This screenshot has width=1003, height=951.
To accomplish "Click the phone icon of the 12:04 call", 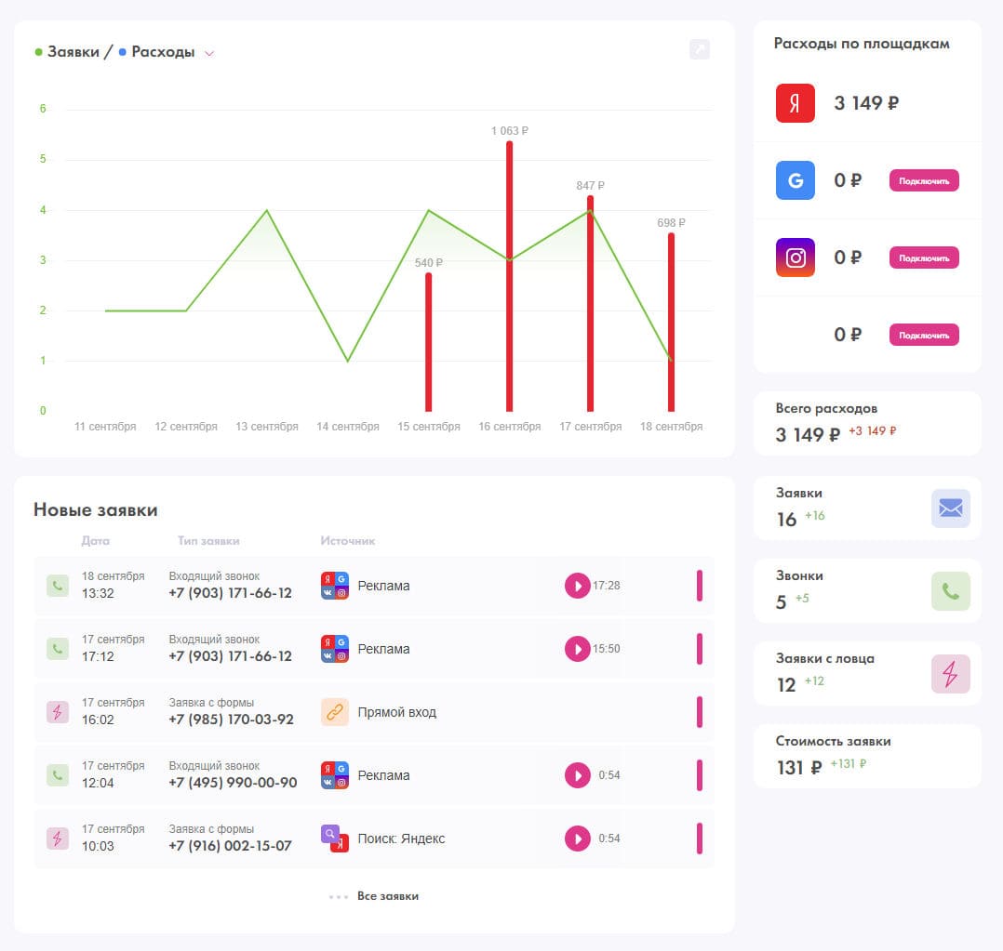I will [x=58, y=775].
